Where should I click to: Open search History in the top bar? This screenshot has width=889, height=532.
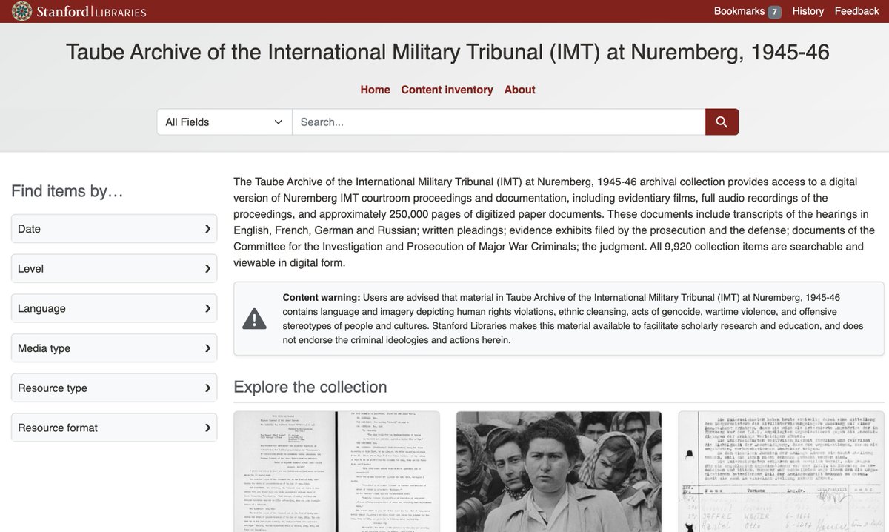[x=808, y=11]
